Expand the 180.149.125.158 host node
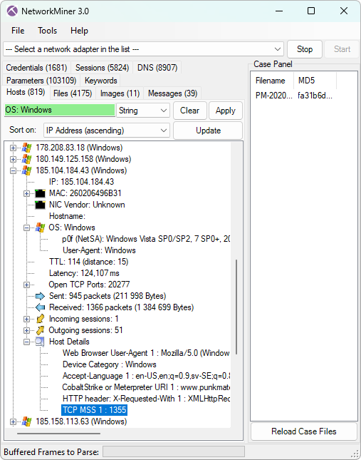 coord(13,159)
